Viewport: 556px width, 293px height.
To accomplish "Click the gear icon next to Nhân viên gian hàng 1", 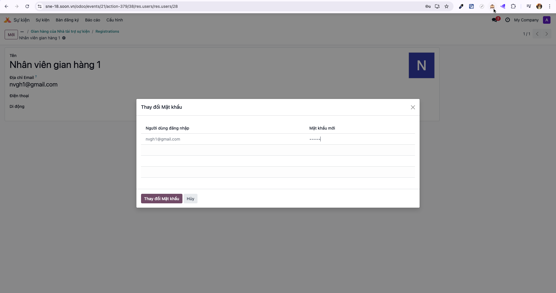I will pos(64,38).
